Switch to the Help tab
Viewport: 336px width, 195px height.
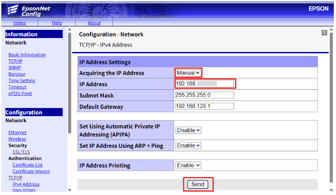tap(57, 23)
